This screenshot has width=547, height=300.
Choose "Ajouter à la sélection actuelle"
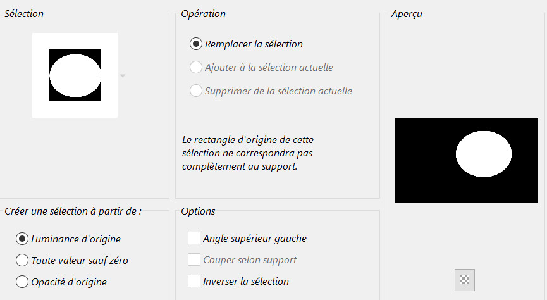(196, 67)
